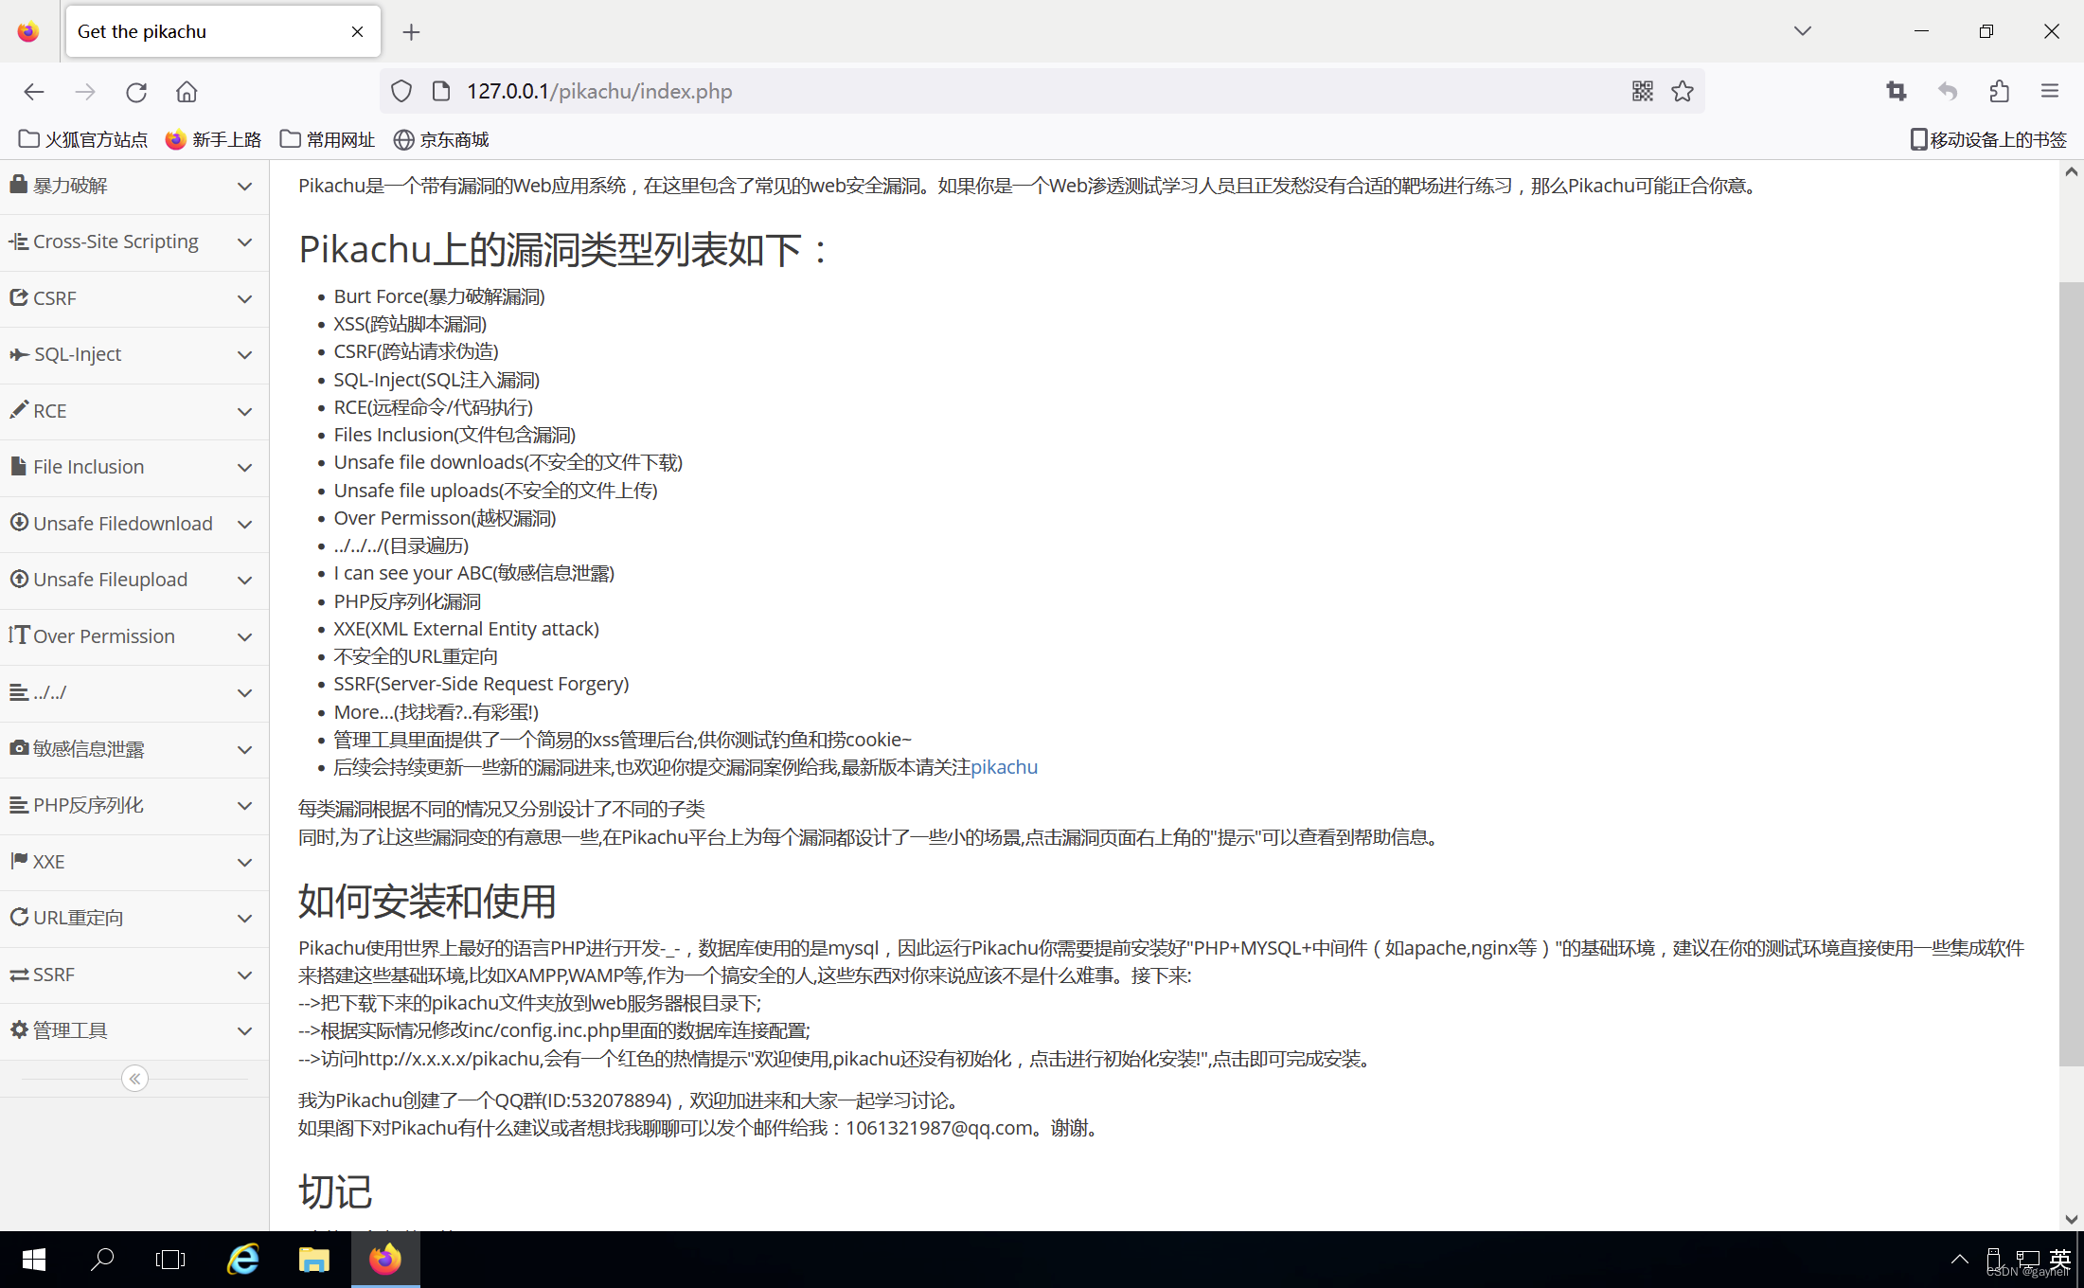Collapse the sidebar with the « button
2084x1288 pixels.
[134, 1078]
